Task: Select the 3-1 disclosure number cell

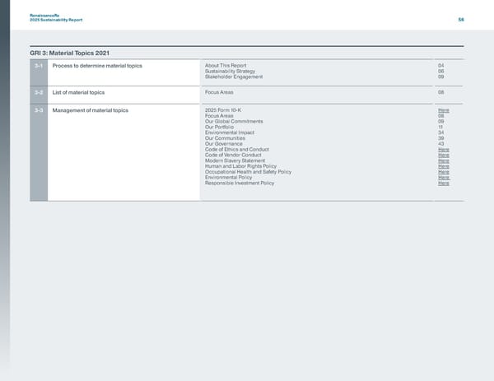Action: (39, 72)
